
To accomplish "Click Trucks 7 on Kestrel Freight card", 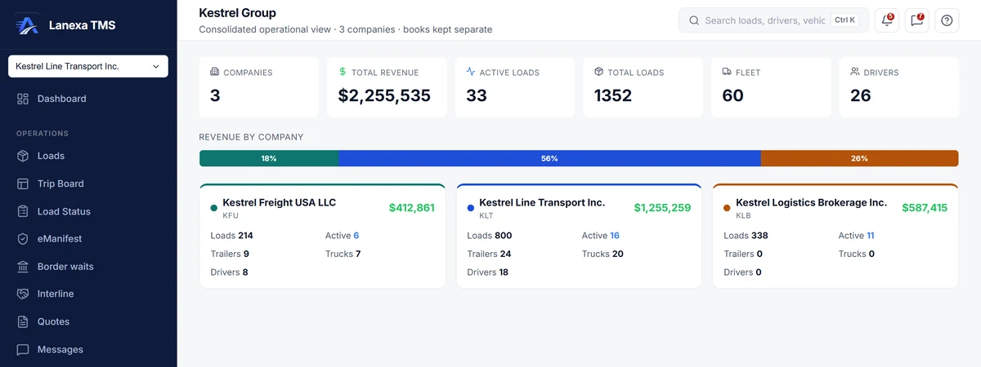I will coord(343,254).
